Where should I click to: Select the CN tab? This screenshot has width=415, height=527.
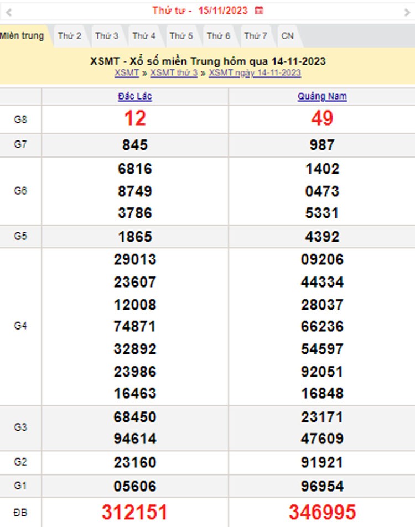[287, 36]
